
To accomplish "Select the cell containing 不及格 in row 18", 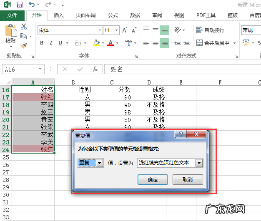I will click(x=149, y=105).
